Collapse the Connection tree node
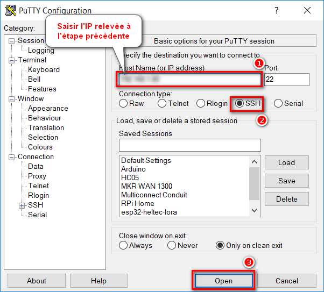324x292 pixels. pos(12,158)
